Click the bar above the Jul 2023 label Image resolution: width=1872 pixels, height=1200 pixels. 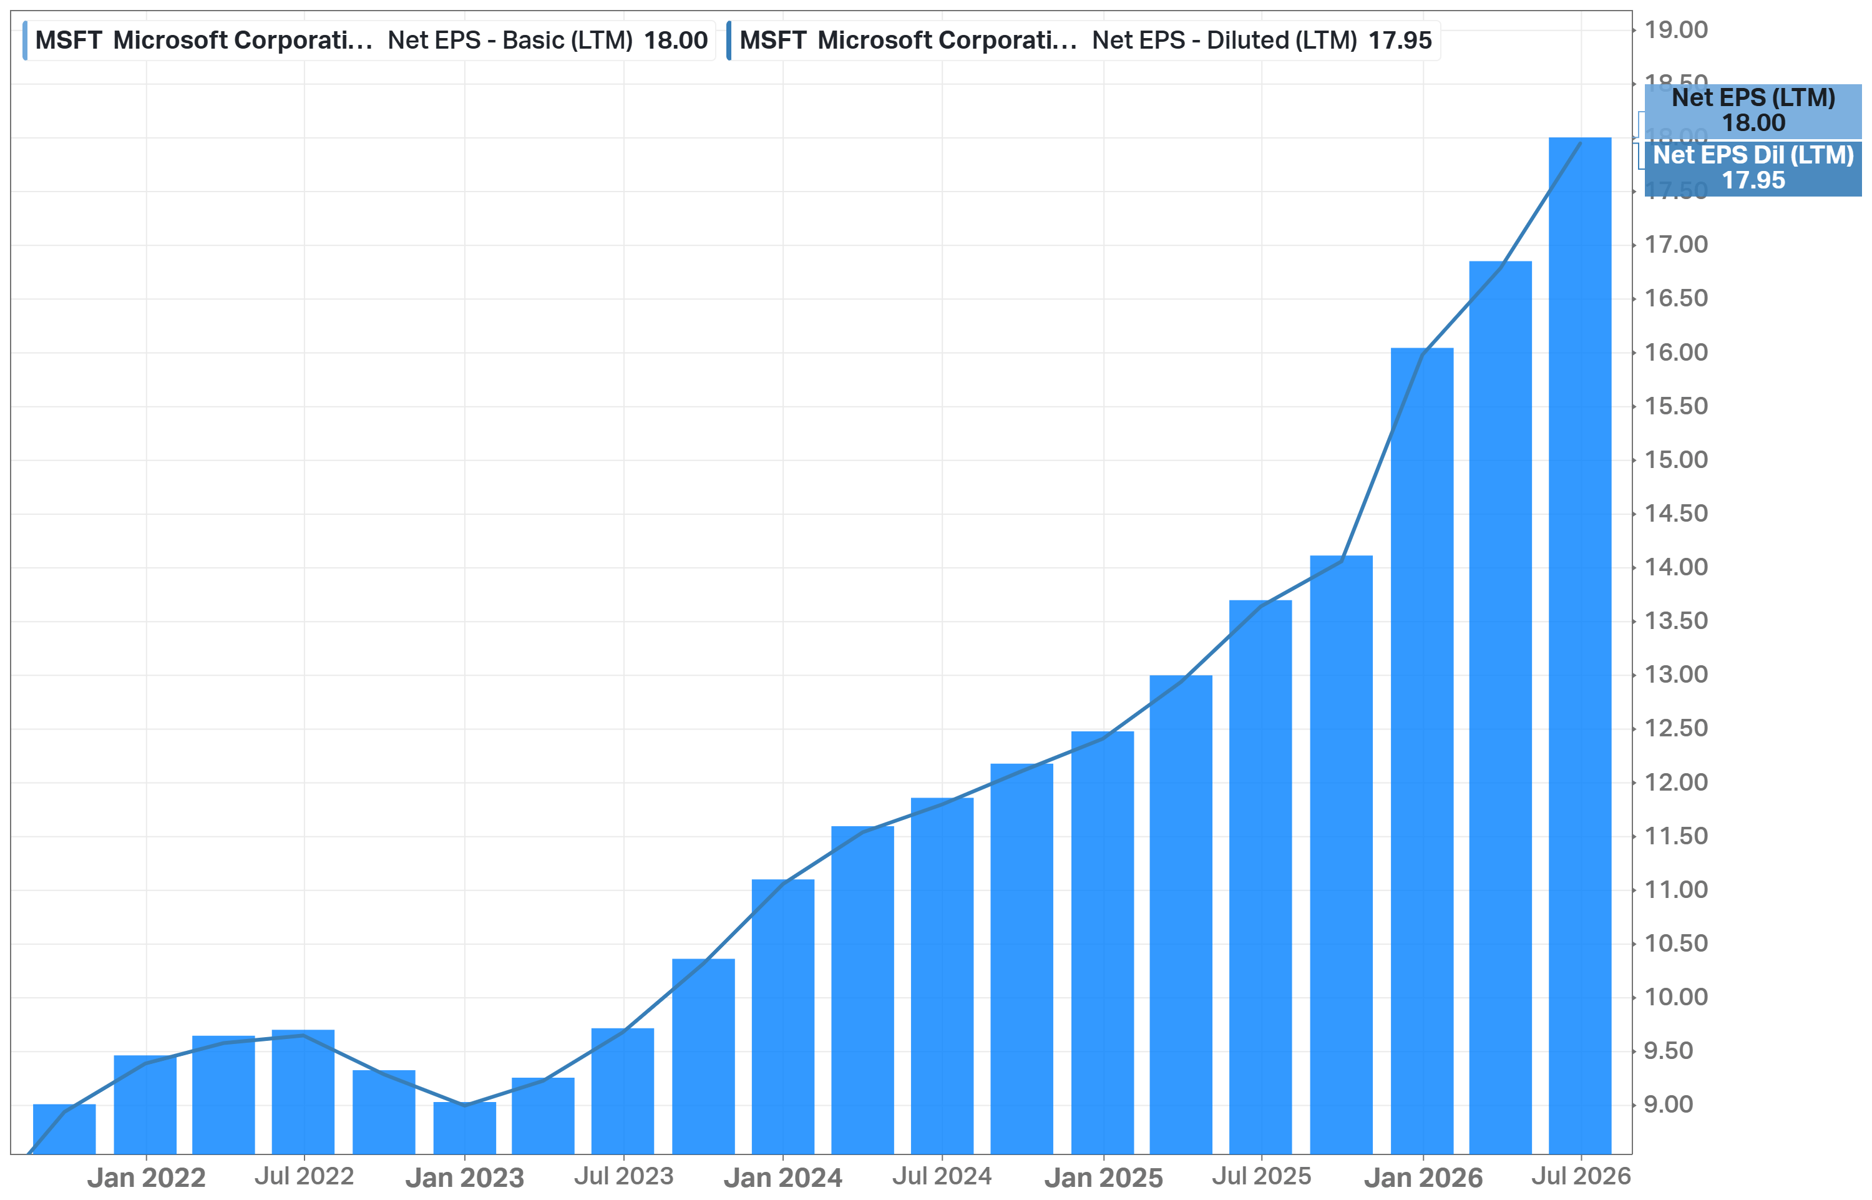[x=623, y=1091]
